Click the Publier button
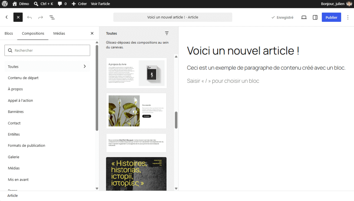This screenshot has width=354, height=201. [331, 17]
